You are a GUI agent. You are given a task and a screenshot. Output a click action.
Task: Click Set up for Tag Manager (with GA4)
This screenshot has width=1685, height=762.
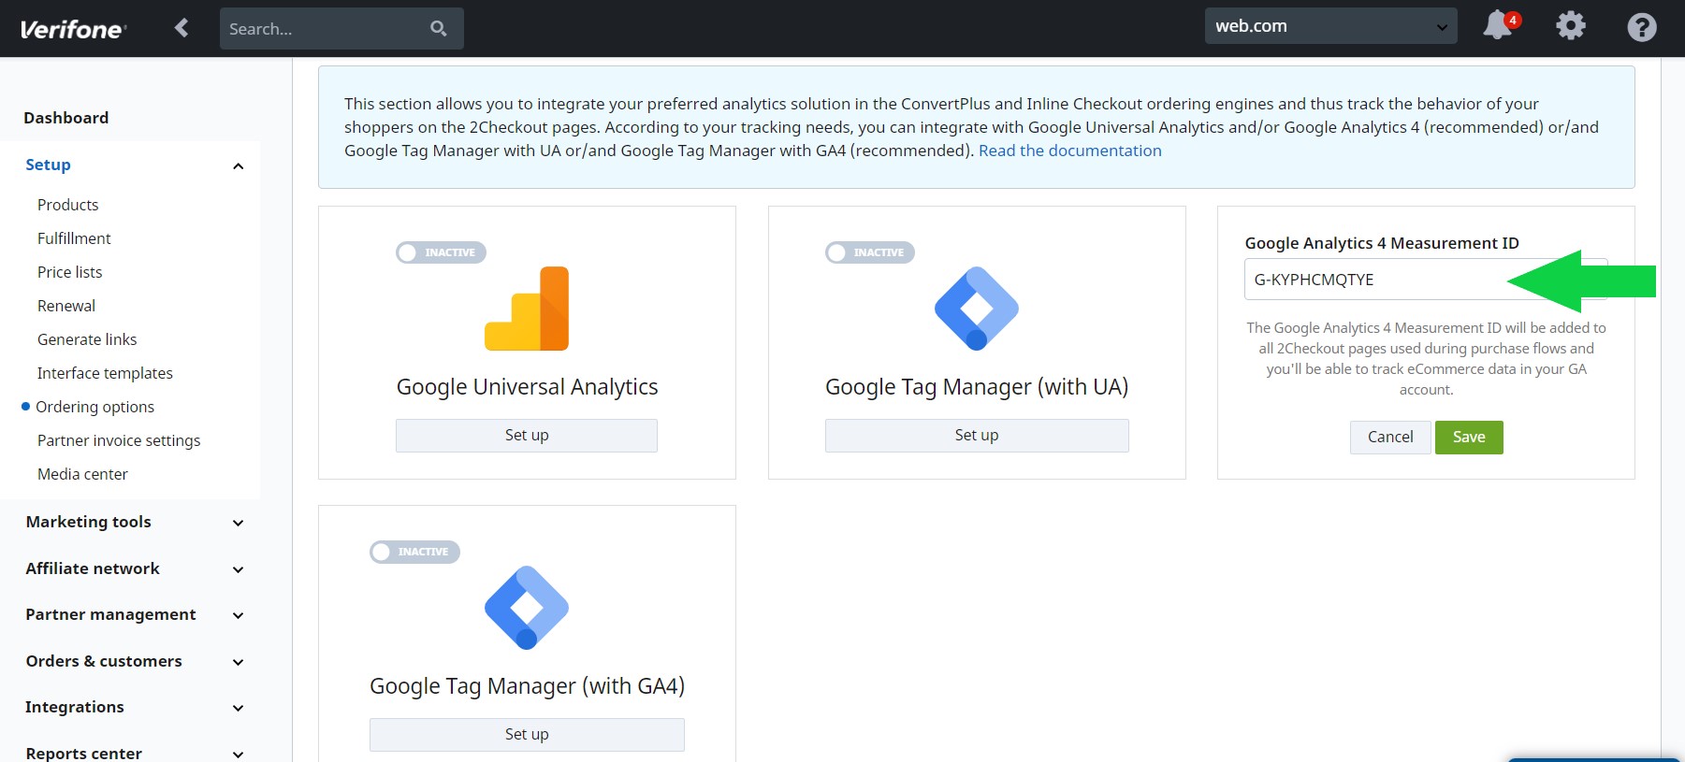[x=527, y=734]
